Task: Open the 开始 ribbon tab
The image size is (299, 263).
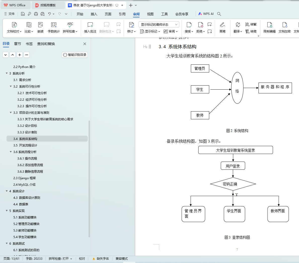Action: coord(80,14)
